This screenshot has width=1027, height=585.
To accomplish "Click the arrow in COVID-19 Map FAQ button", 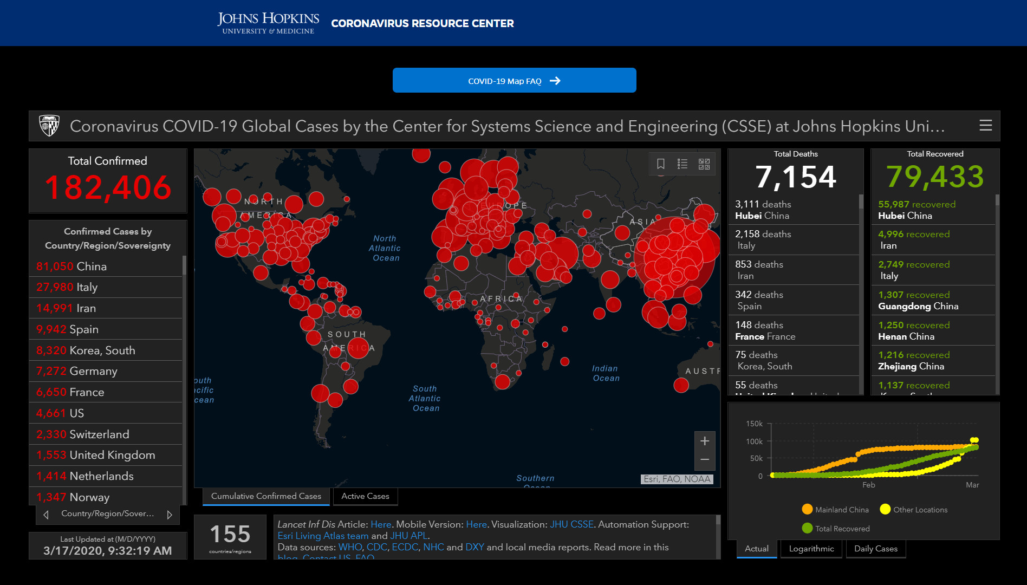I will tap(555, 81).
